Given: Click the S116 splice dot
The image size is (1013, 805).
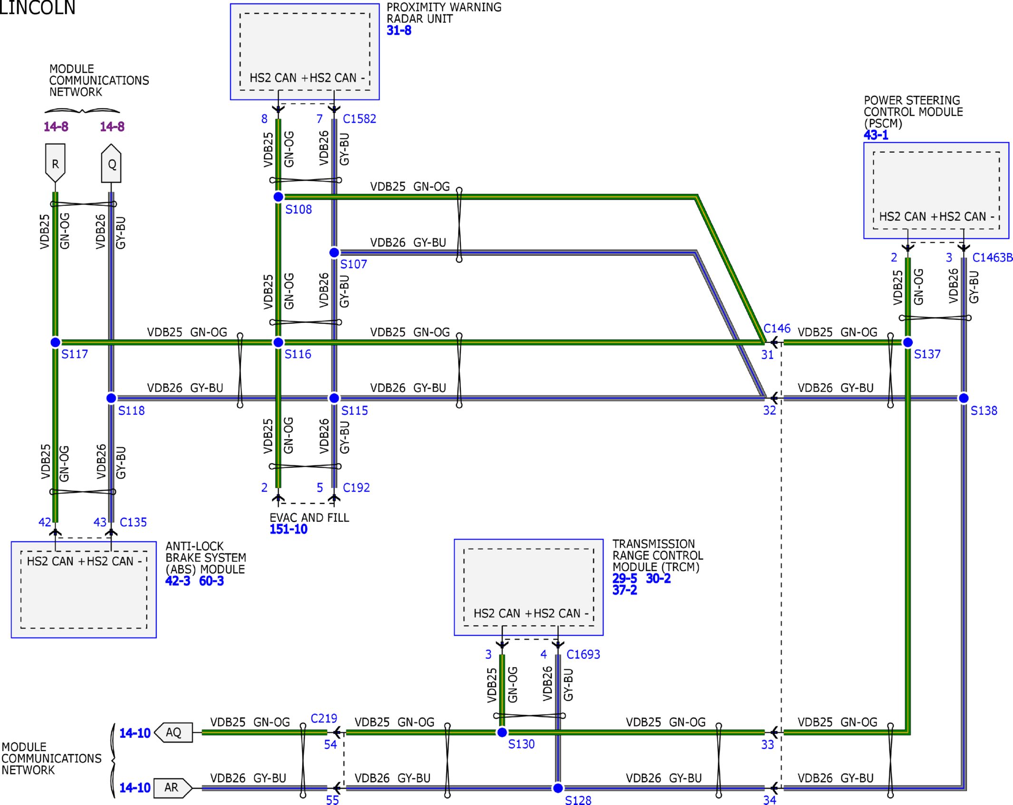Looking at the screenshot, I should pyautogui.click(x=278, y=342).
